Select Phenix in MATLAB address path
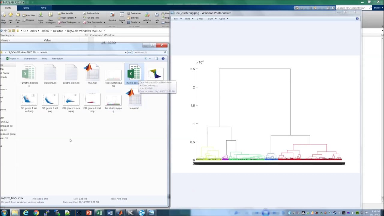The height and width of the screenshot is (216, 384). point(45,31)
